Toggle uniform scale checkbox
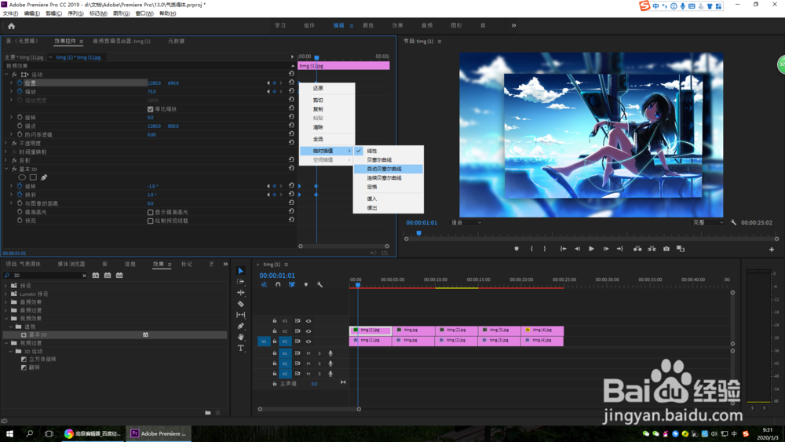This screenshot has height=442, width=785. click(150, 108)
